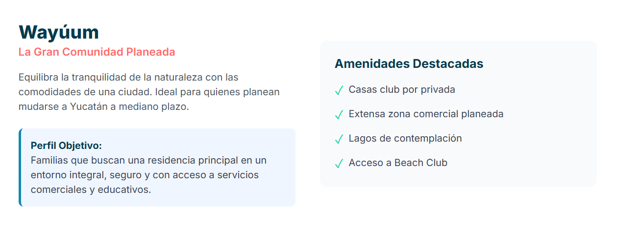The width and height of the screenshot is (617, 230).
Task: Click the Wayúum main heading
Action: click(x=59, y=32)
